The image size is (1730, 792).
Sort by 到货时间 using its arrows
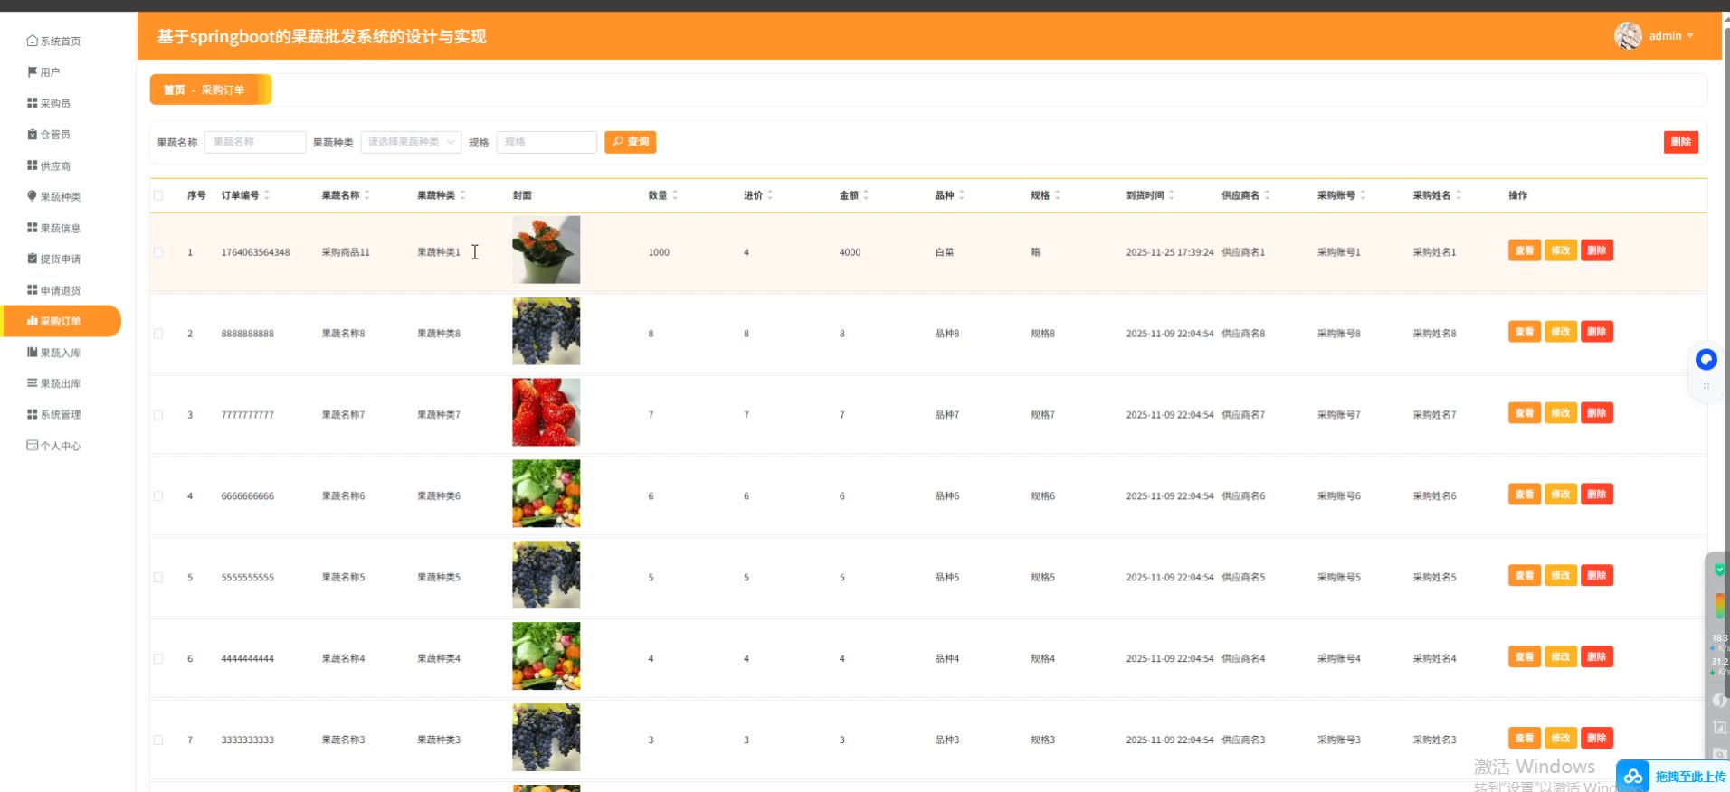tap(1172, 195)
